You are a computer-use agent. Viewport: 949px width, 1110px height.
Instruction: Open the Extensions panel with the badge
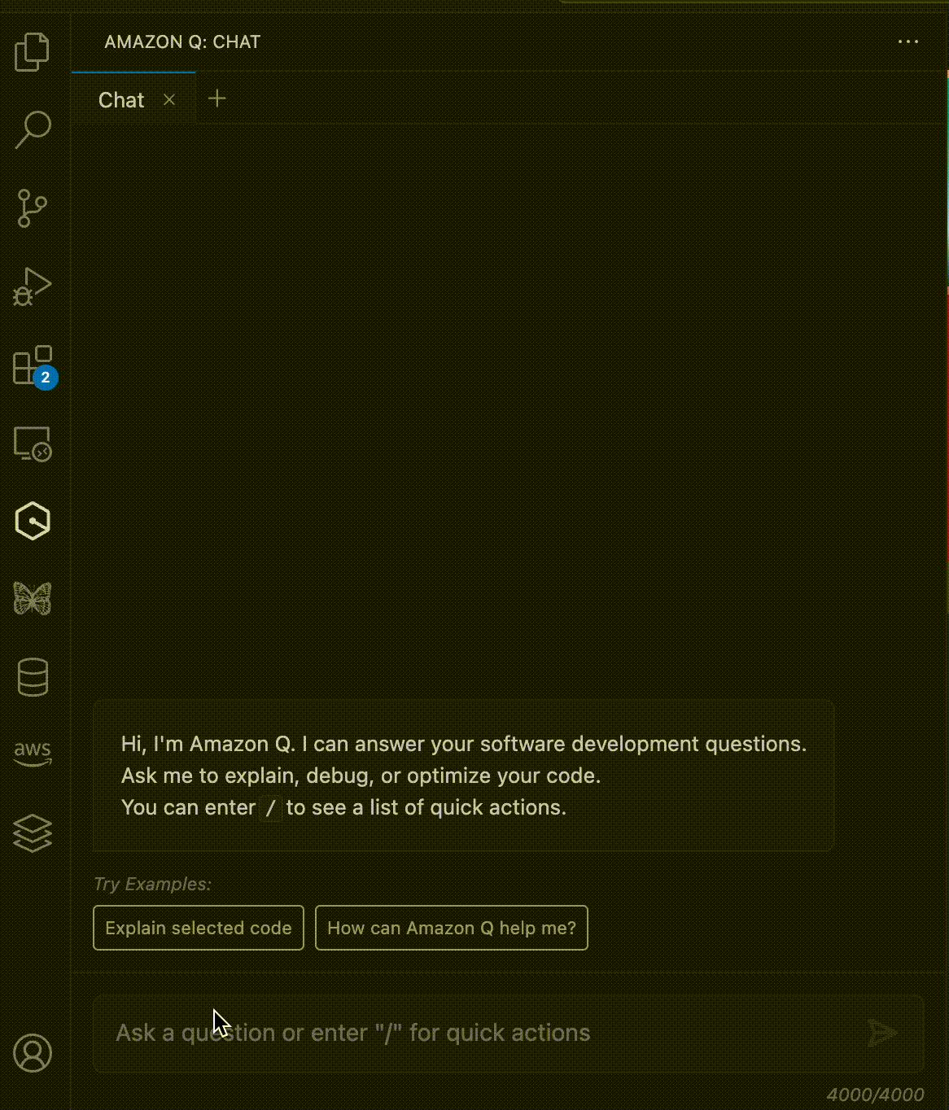32,365
